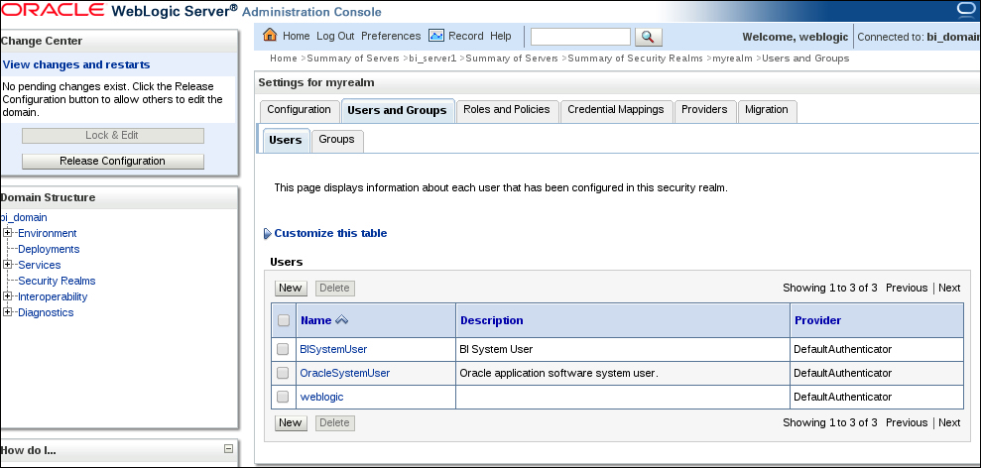981x468 pixels.
Task: Select the Users sub-tab
Action: [286, 140]
